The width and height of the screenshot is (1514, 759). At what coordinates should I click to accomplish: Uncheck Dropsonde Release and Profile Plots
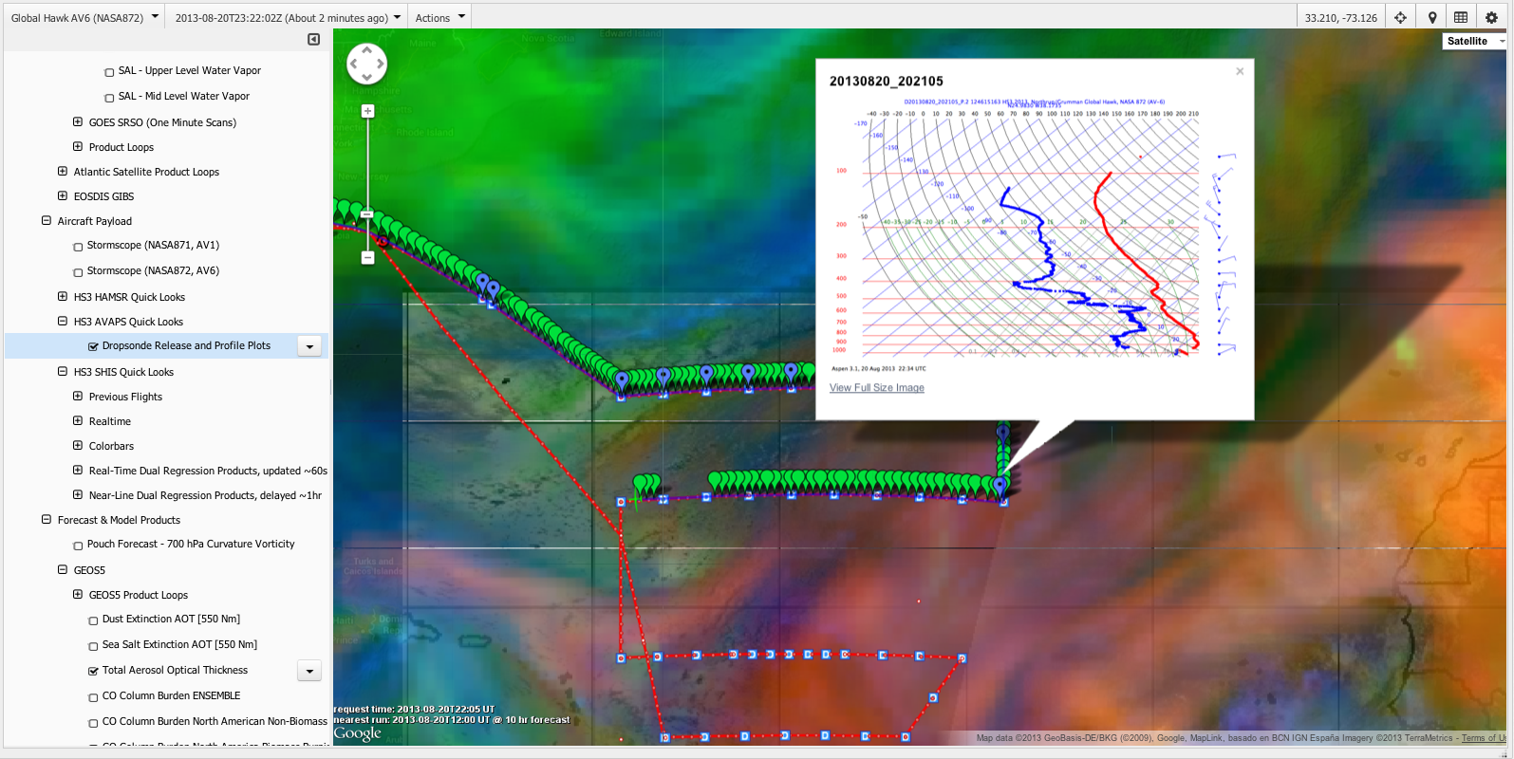click(x=94, y=347)
